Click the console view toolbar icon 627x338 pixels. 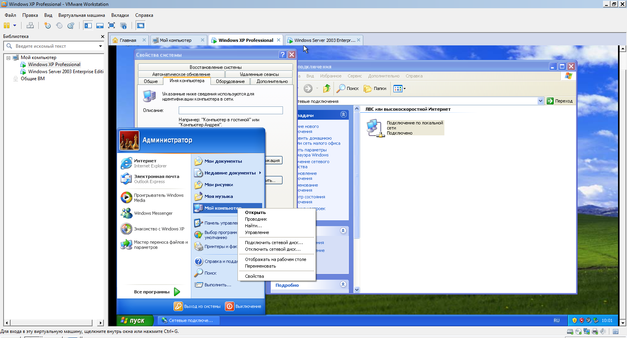click(141, 25)
